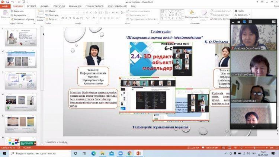
Task: Toggle italic (К) formatting
Action: 66,18
